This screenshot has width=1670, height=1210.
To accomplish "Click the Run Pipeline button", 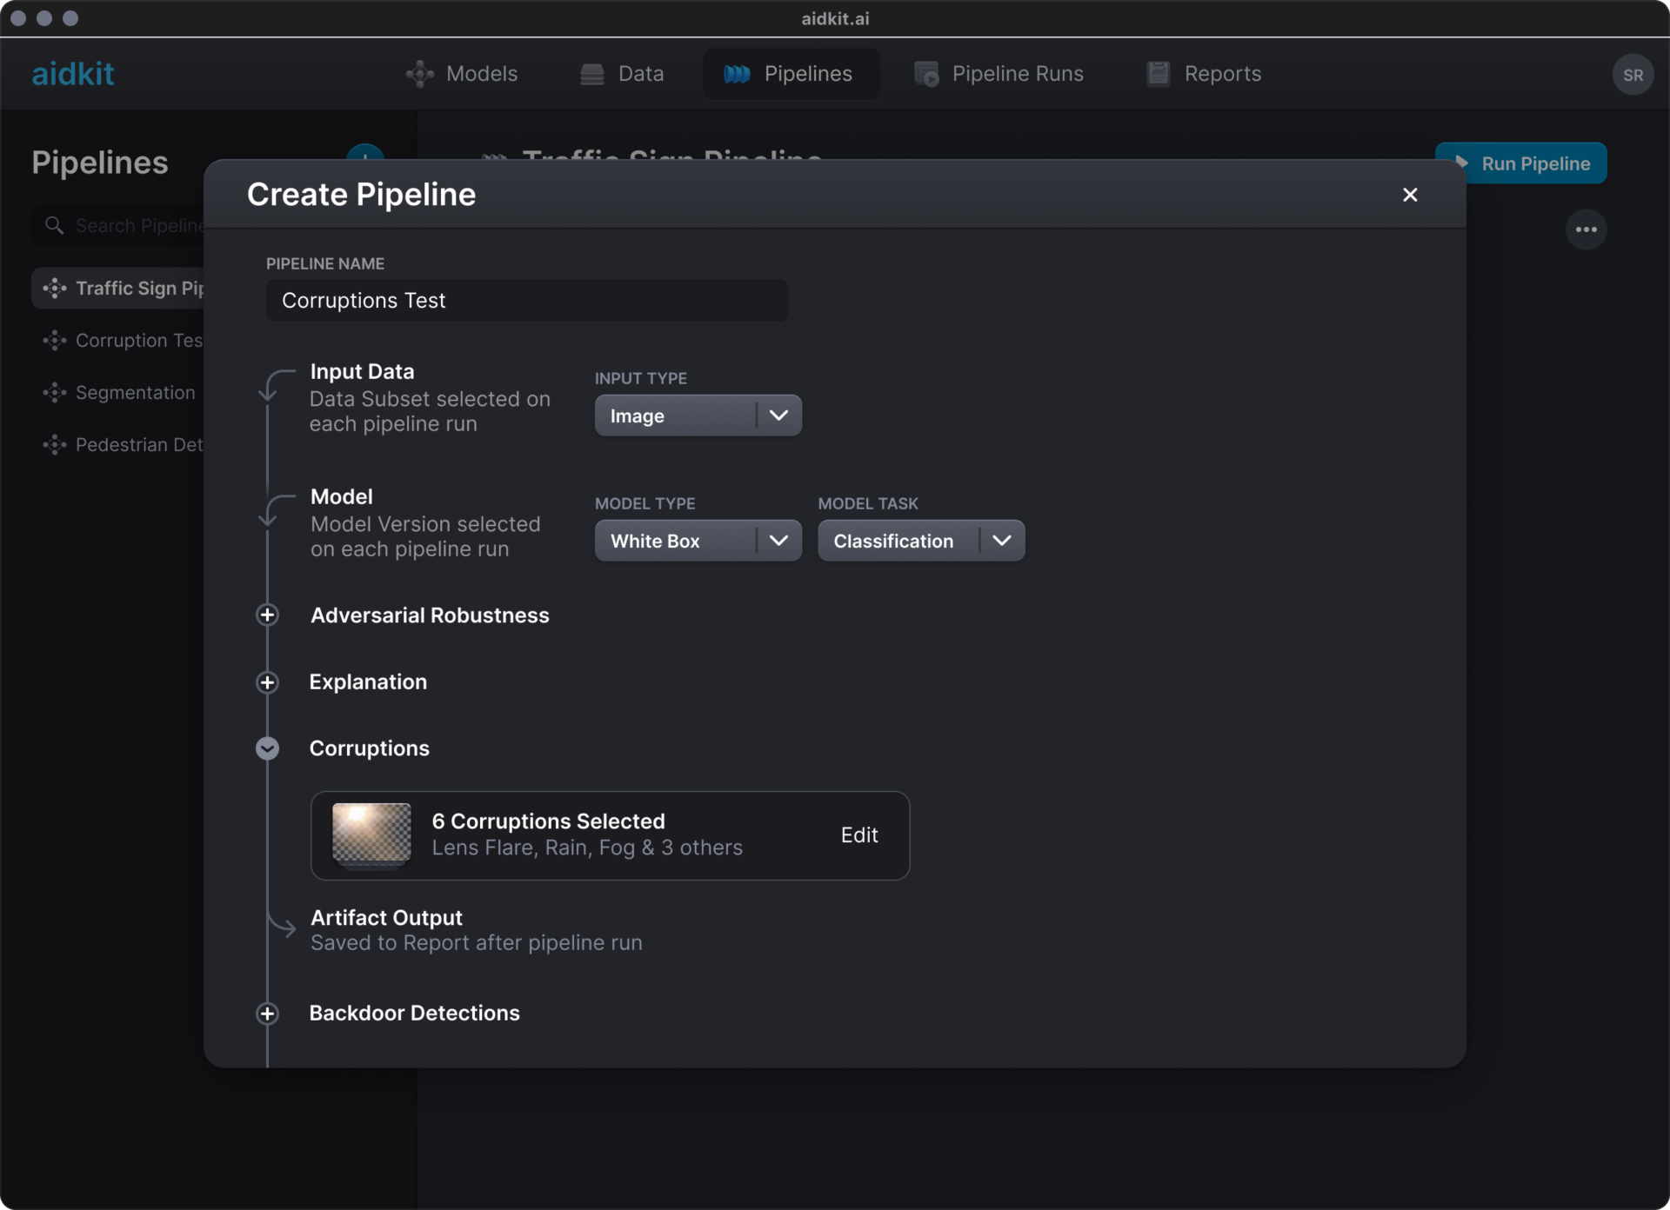I will (x=1534, y=163).
